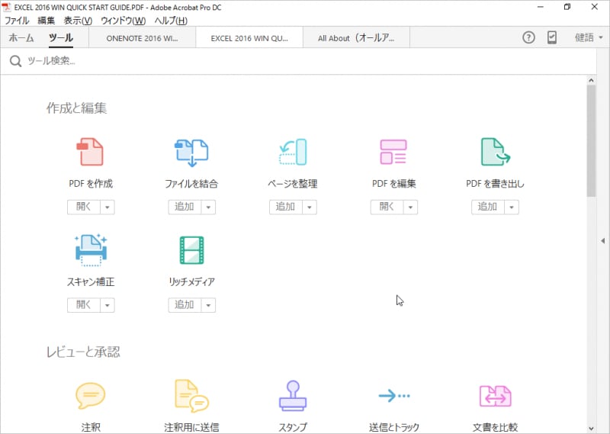Click the Acrobat PDF icon in title bar
The width and height of the screenshot is (610, 434).
(x=6, y=7)
